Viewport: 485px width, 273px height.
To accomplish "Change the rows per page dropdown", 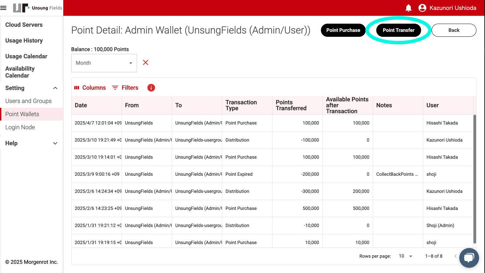I will click(406, 256).
